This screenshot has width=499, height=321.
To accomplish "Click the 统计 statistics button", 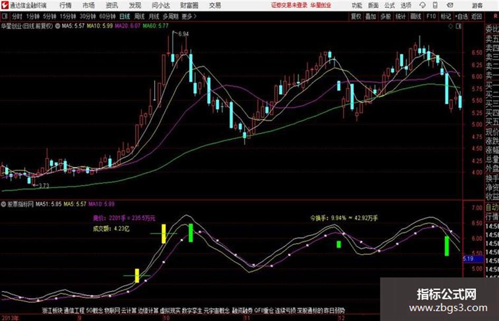I will pos(400,16).
